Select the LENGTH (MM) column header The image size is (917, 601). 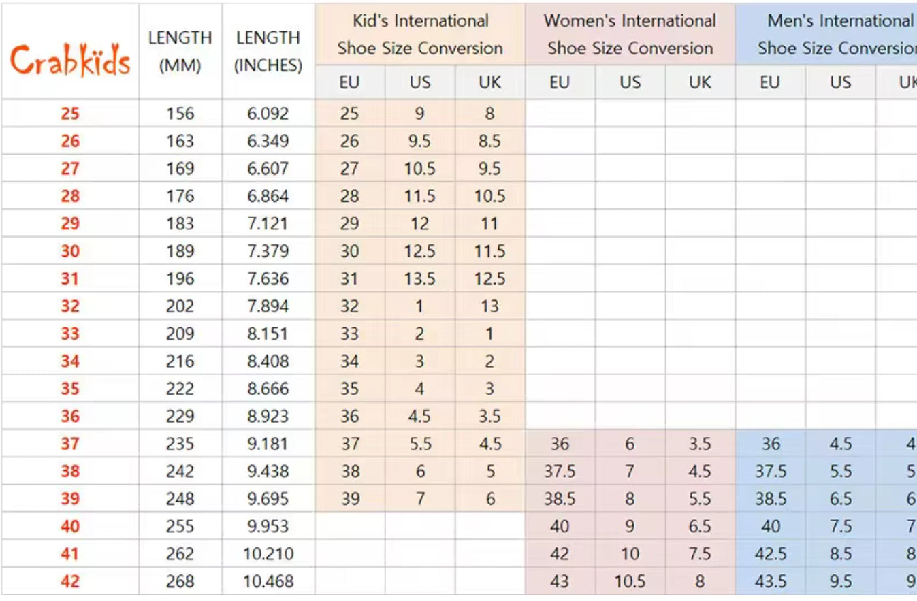[x=180, y=51]
